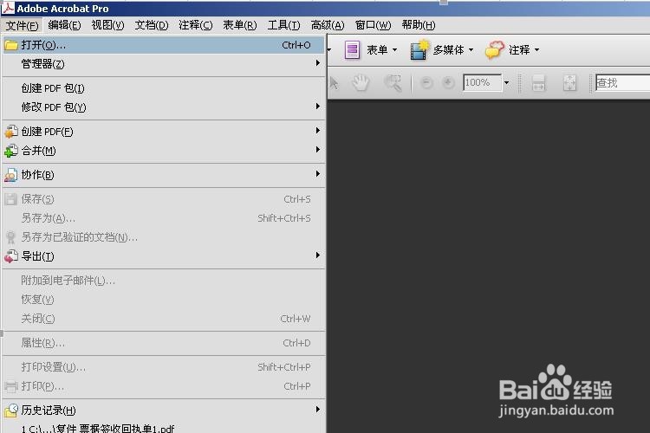The image size is (650, 433).
Task: Click the zoom 100% input field
Action: point(482,83)
